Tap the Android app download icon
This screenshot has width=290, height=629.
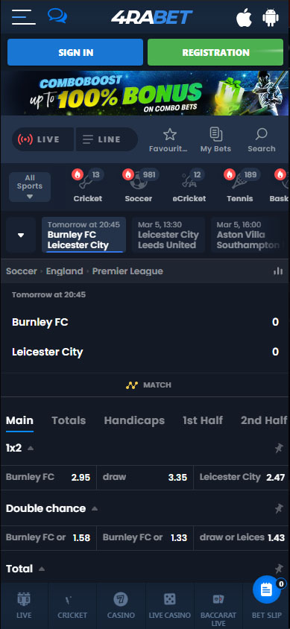pyautogui.click(x=271, y=18)
